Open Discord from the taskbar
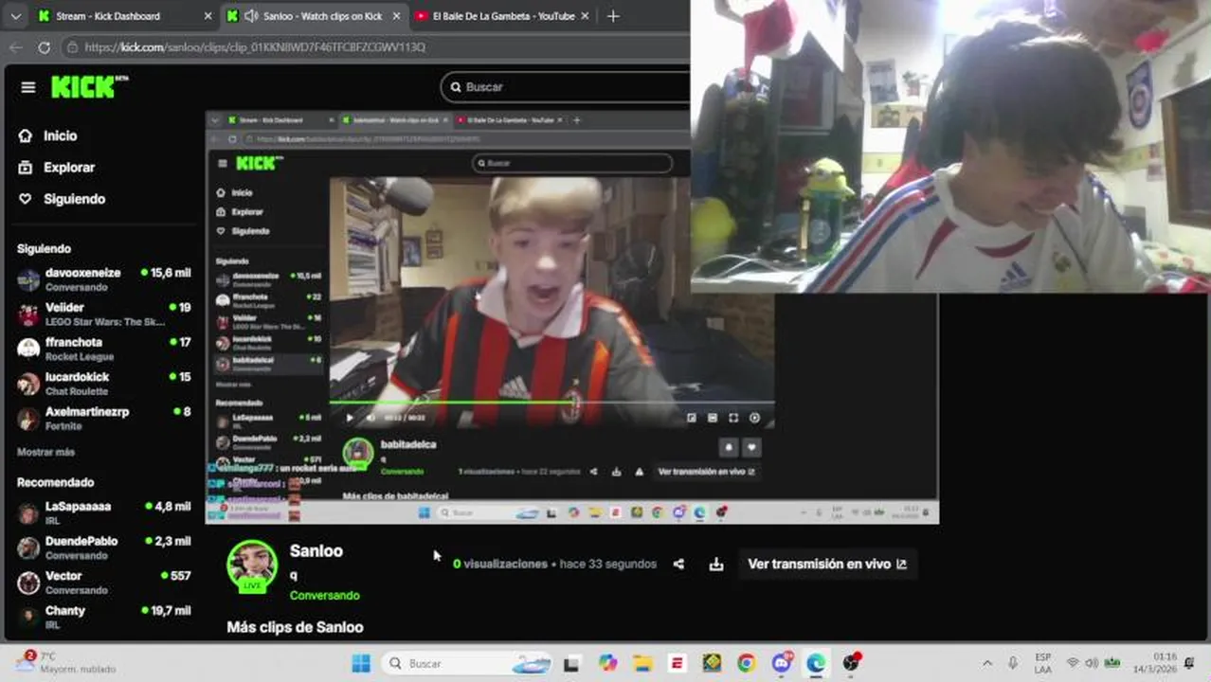The height and width of the screenshot is (682, 1211). coord(782,663)
